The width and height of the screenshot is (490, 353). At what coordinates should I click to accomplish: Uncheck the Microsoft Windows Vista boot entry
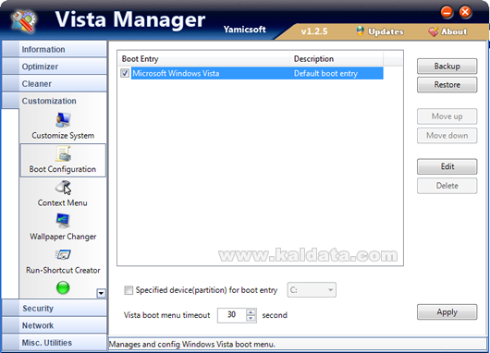[125, 73]
